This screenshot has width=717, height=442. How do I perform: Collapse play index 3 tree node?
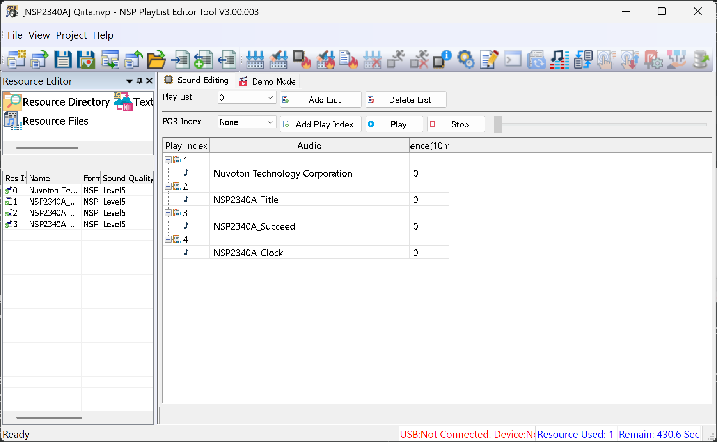(168, 213)
